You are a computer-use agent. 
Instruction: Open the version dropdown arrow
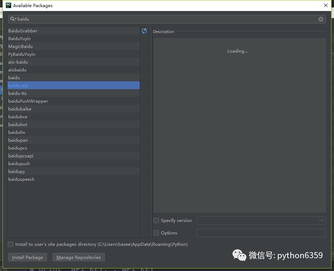(322, 221)
